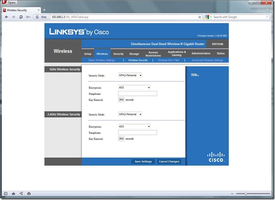Open the 2.4GHz Encryption dropdown

[134, 126]
